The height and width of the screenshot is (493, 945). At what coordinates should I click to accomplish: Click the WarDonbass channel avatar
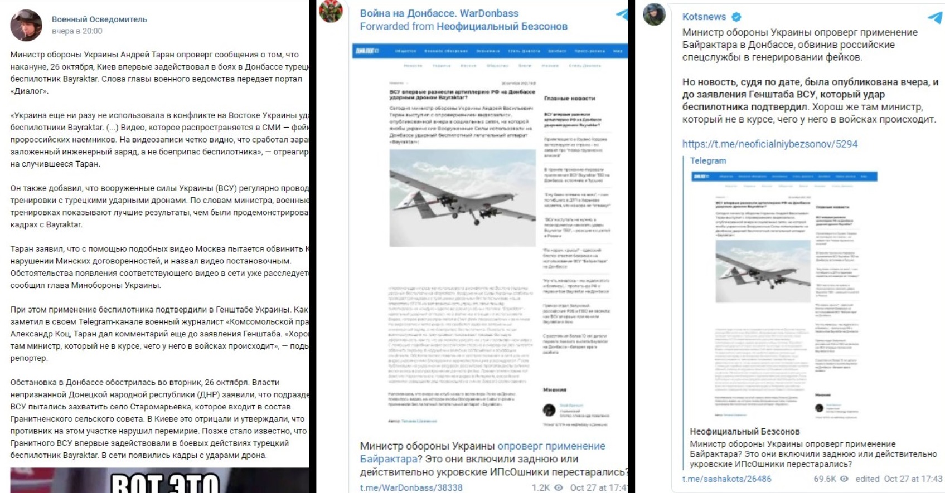[331, 11]
